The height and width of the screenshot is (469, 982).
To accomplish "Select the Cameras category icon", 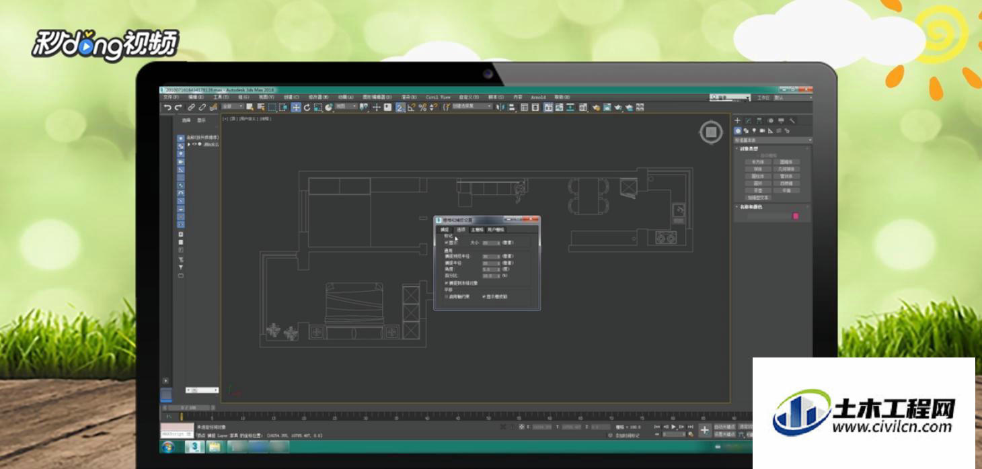I will point(762,131).
